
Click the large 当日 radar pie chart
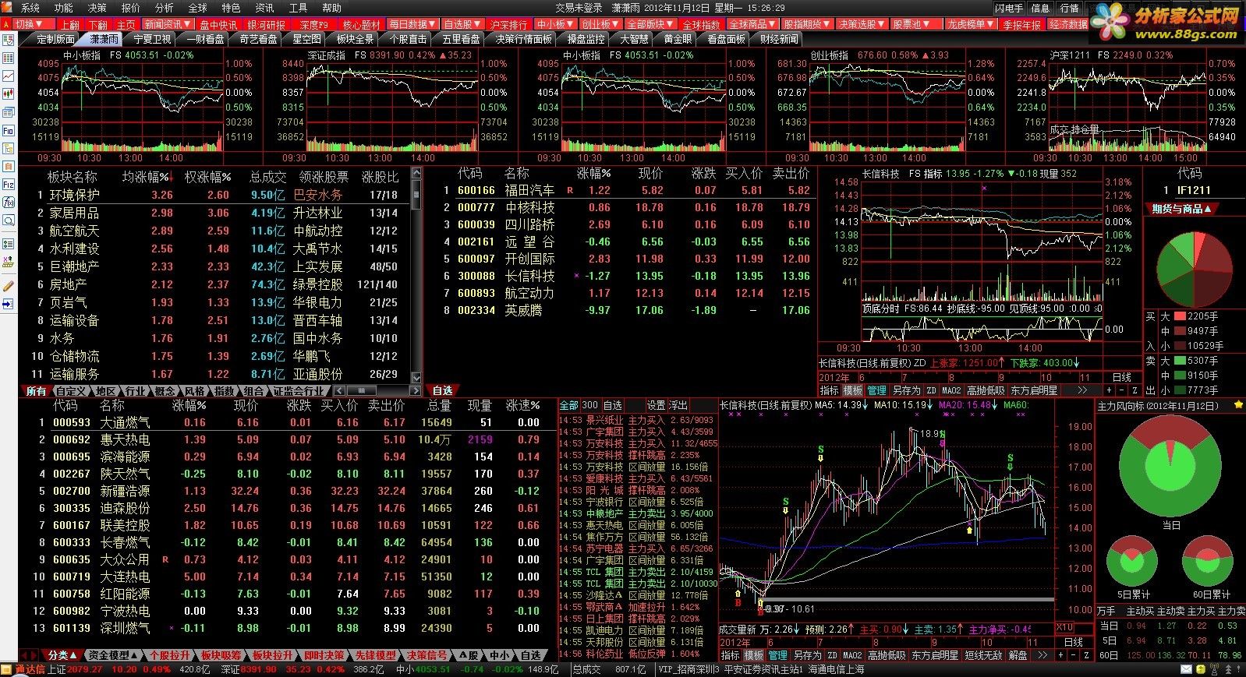tap(1172, 465)
